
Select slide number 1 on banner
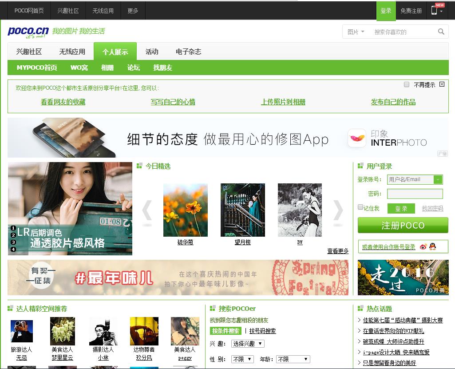13,228
